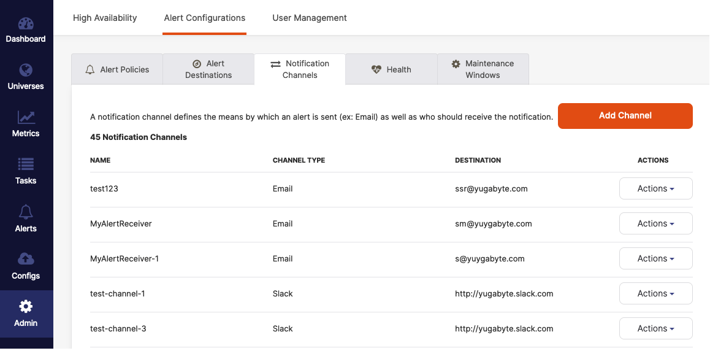Open Actions dropdown for test-channel-1
Viewport: 710px width, 356px height.
(x=655, y=294)
